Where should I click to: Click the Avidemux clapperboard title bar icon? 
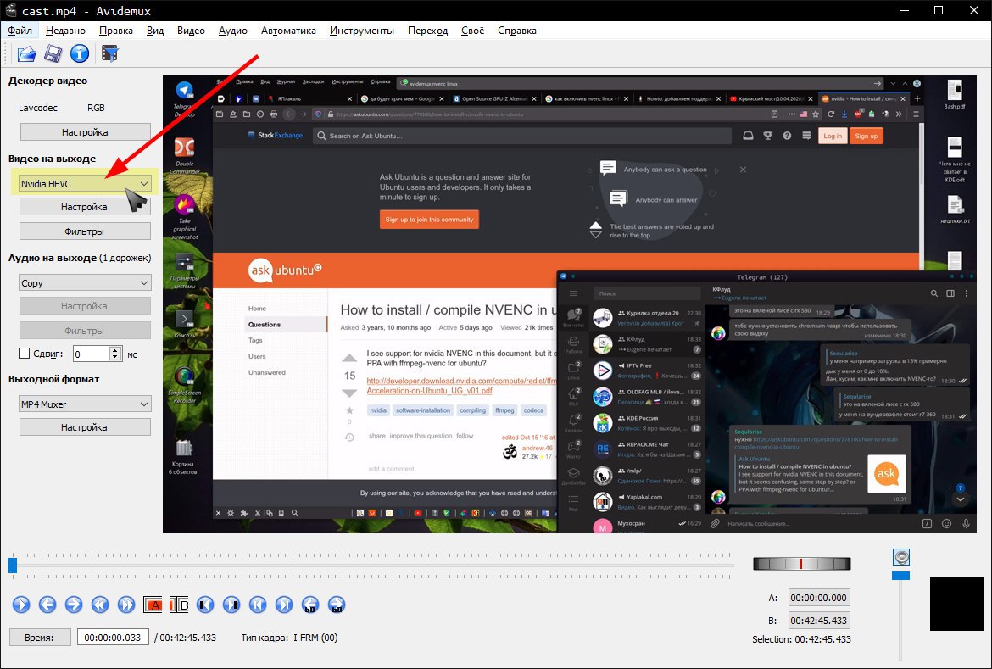click(x=11, y=11)
